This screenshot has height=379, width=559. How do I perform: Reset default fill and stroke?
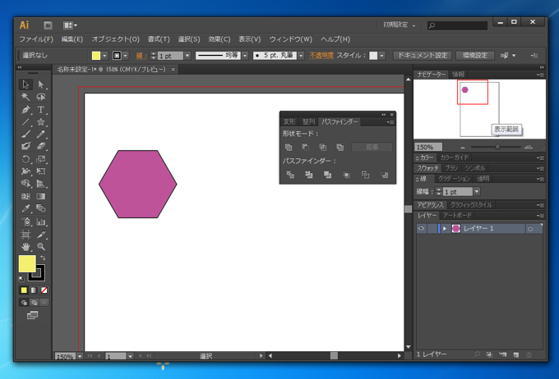[x=21, y=279]
